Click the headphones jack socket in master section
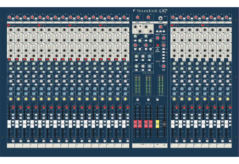The image size is (239, 164). (161, 18)
